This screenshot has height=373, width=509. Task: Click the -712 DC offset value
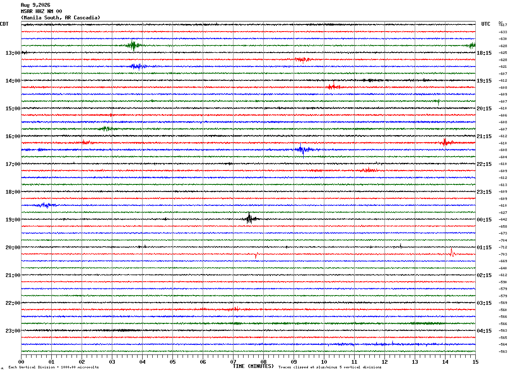tap(503, 248)
